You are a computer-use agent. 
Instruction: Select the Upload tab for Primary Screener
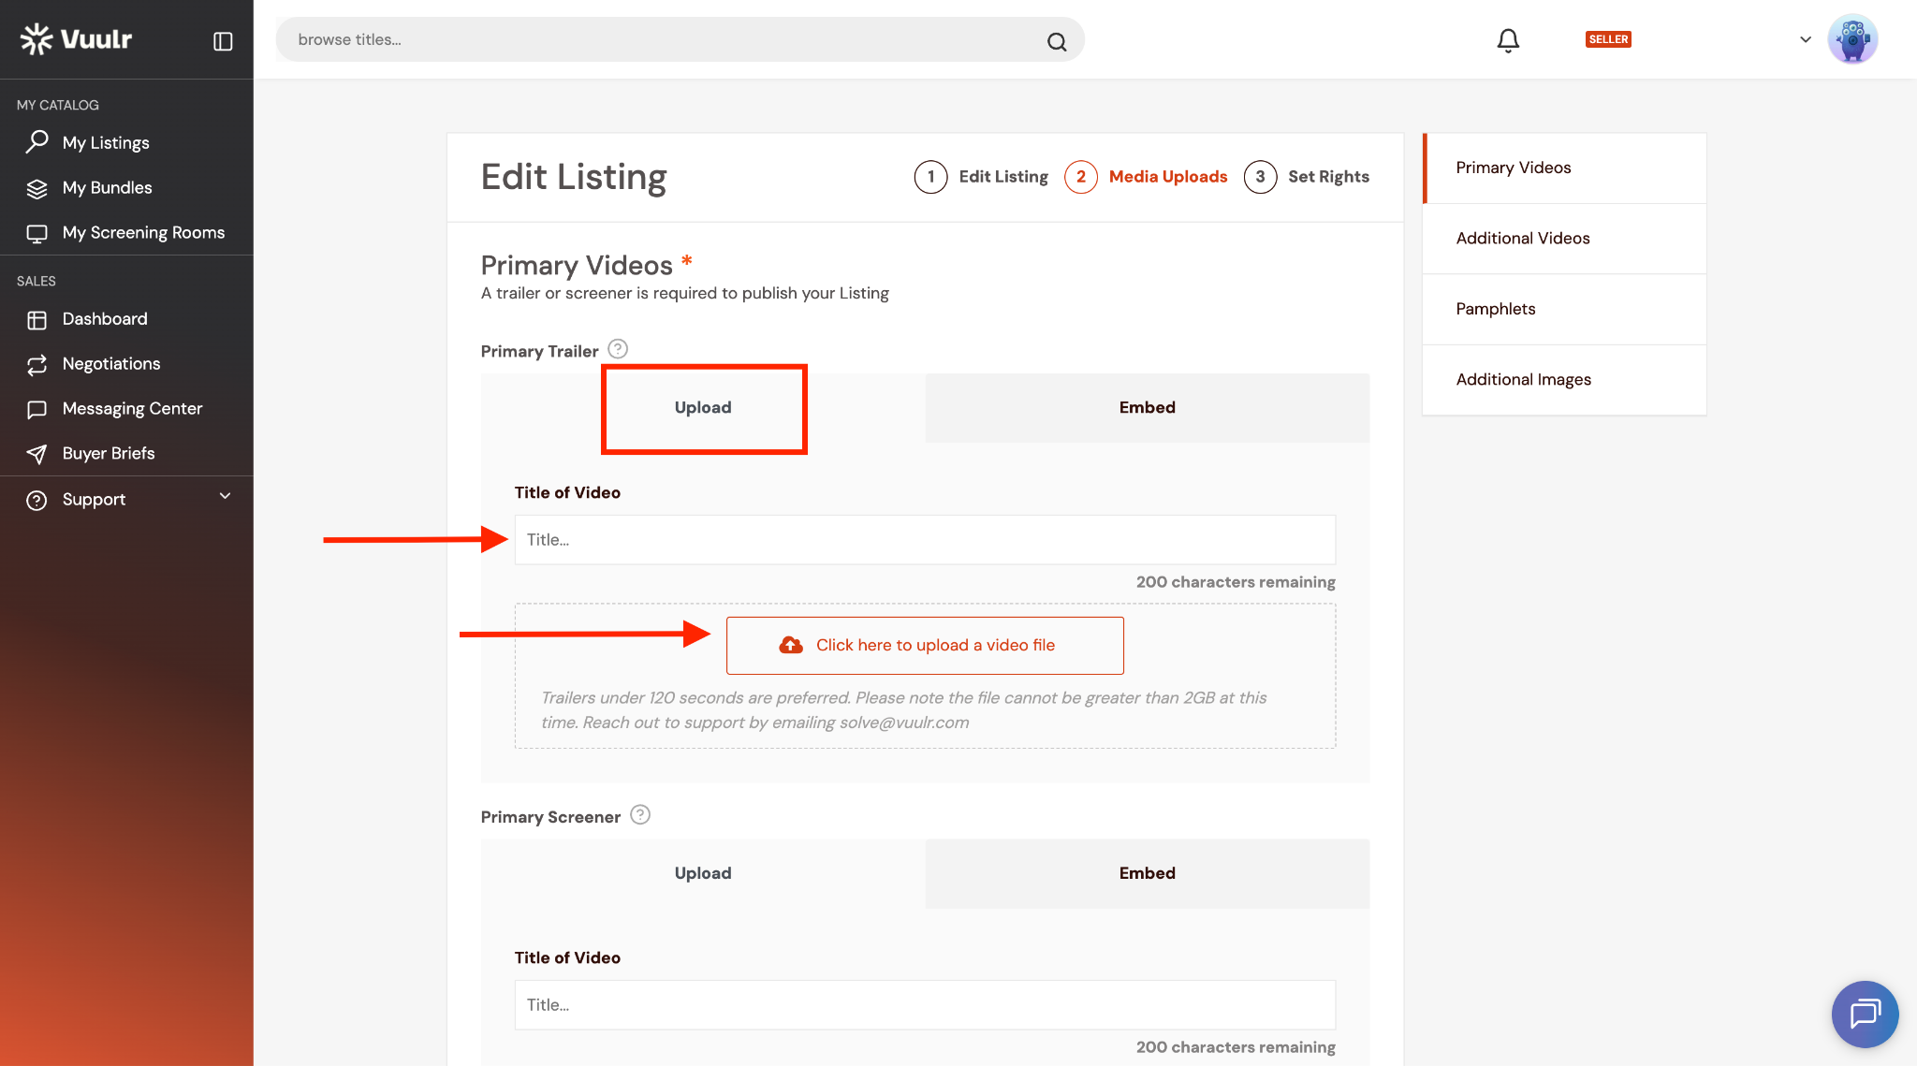703,873
